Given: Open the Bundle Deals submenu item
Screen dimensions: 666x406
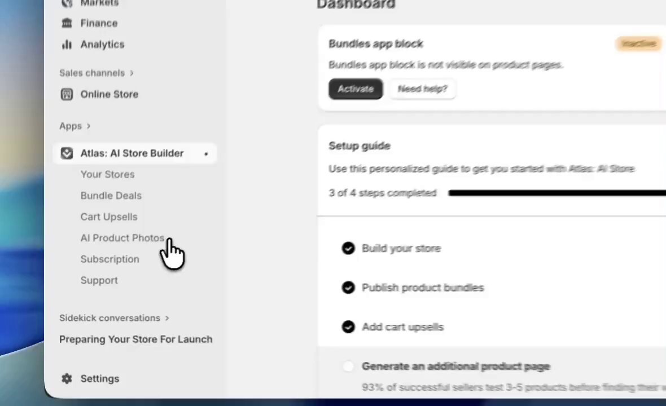Looking at the screenshot, I should (x=111, y=196).
